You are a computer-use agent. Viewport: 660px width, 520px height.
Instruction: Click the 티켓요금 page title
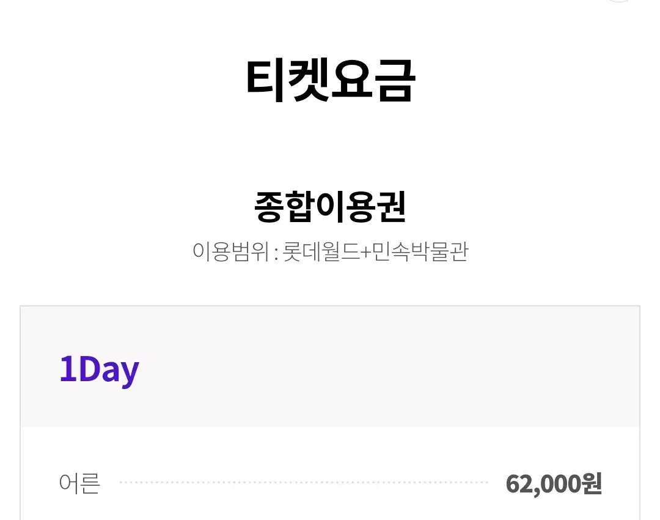coord(331,80)
